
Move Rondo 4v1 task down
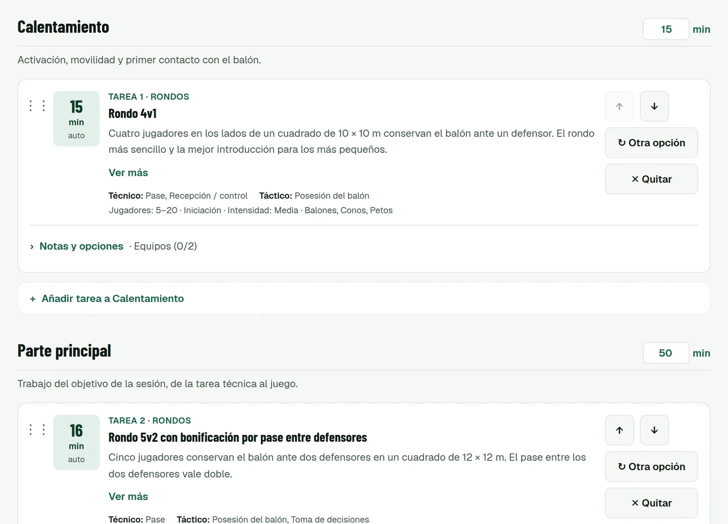pos(654,106)
